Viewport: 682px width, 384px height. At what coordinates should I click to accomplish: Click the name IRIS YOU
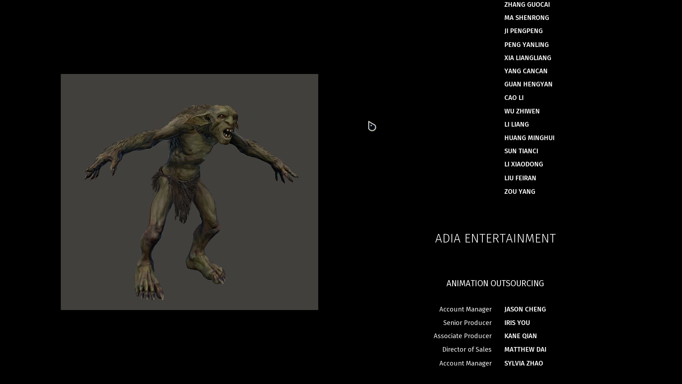point(517,323)
